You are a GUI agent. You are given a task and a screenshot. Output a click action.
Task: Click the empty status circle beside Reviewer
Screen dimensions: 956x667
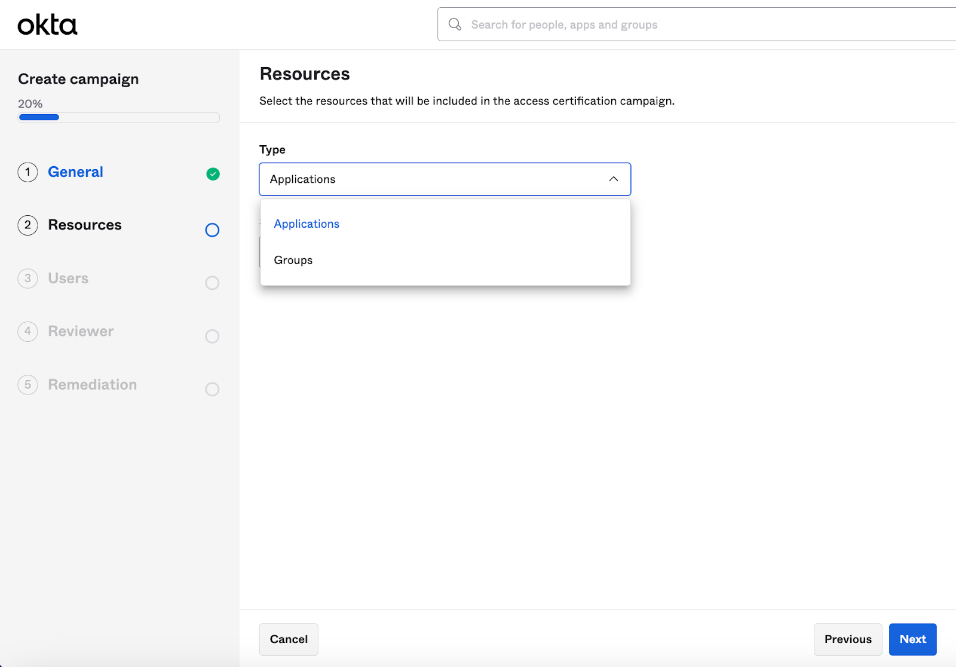pyautogui.click(x=212, y=336)
